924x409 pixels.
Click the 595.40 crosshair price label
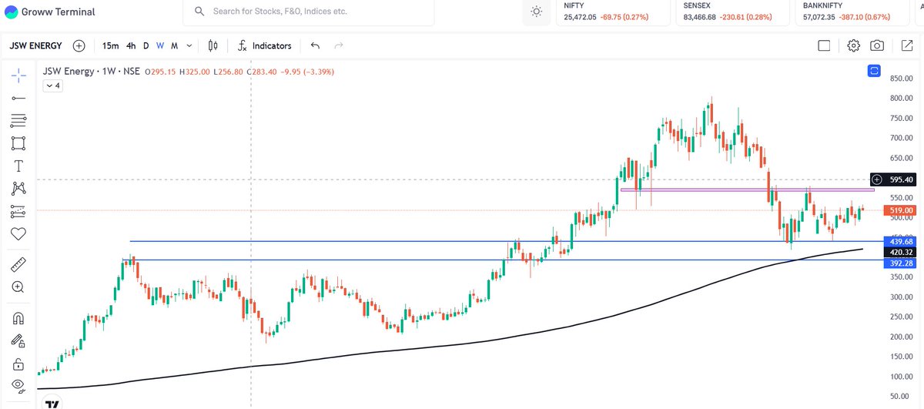click(900, 179)
